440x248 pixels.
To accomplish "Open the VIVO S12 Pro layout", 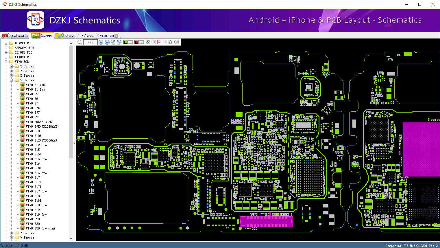I will coord(36,145).
